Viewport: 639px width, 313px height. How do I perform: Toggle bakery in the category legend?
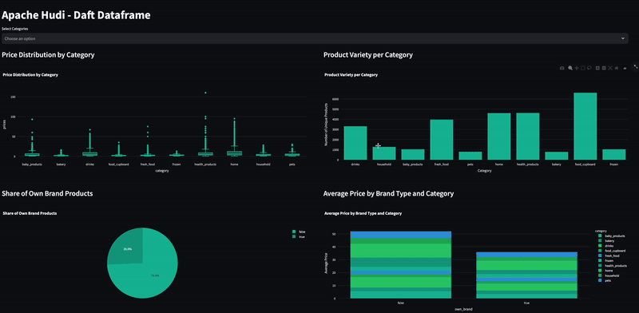[x=606, y=241]
